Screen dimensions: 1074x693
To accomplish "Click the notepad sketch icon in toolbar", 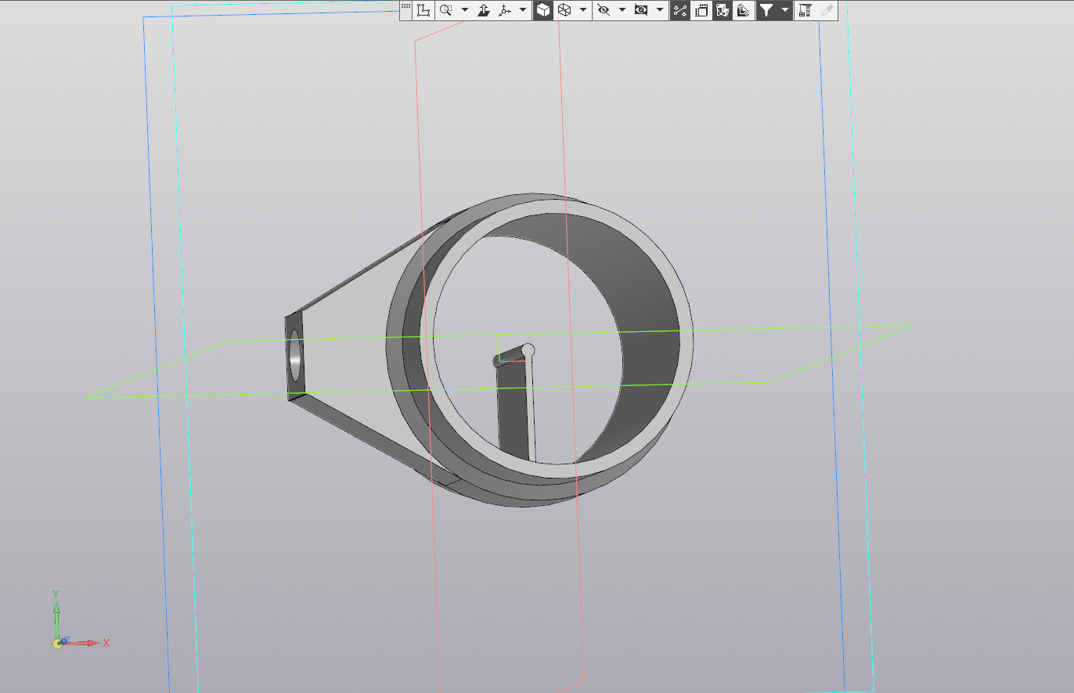I will pyautogui.click(x=701, y=10).
